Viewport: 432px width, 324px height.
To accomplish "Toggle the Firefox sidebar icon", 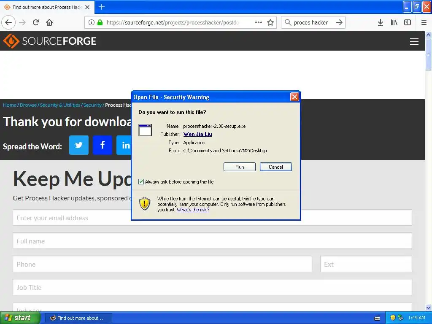I will [408, 22].
